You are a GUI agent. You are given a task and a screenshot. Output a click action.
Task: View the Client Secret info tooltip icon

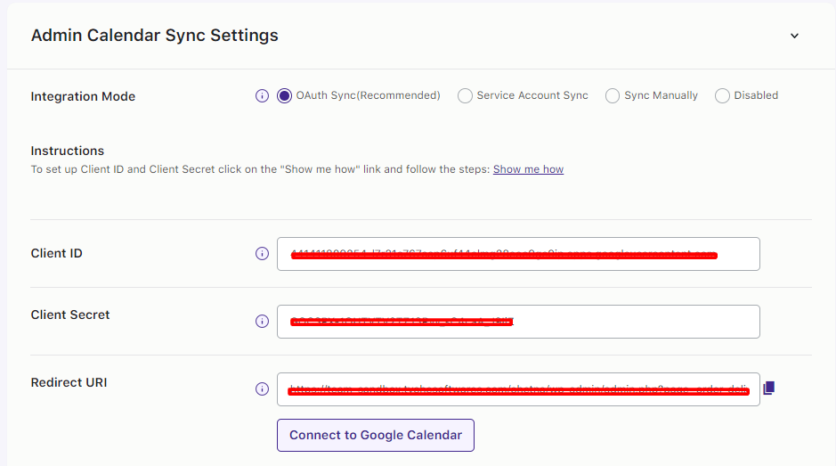[x=262, y=322]
